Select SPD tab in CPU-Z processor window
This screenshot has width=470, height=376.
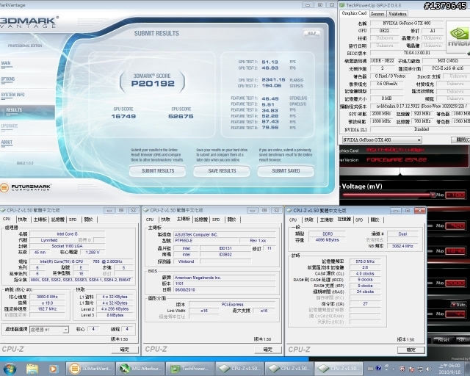click(x=73, y=220)
